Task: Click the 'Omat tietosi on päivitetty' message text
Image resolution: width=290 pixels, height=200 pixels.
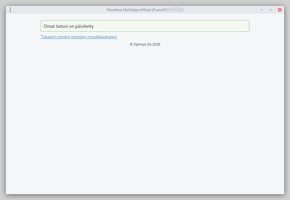Action: pos(68,26)
